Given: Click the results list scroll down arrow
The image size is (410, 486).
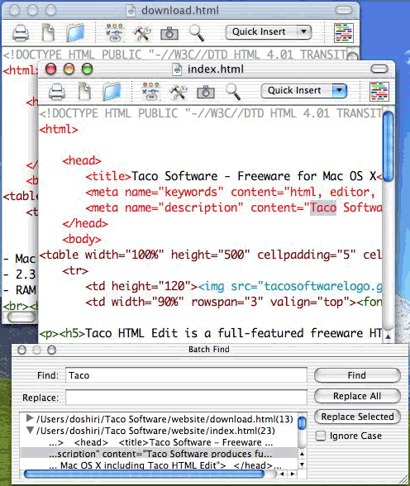Looking at the screenshot, I should coord(303,465).
